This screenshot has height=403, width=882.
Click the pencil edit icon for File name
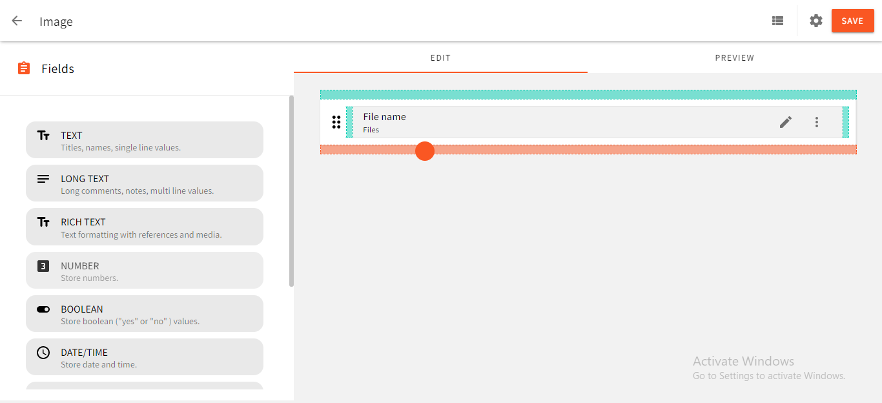[785, 122]
